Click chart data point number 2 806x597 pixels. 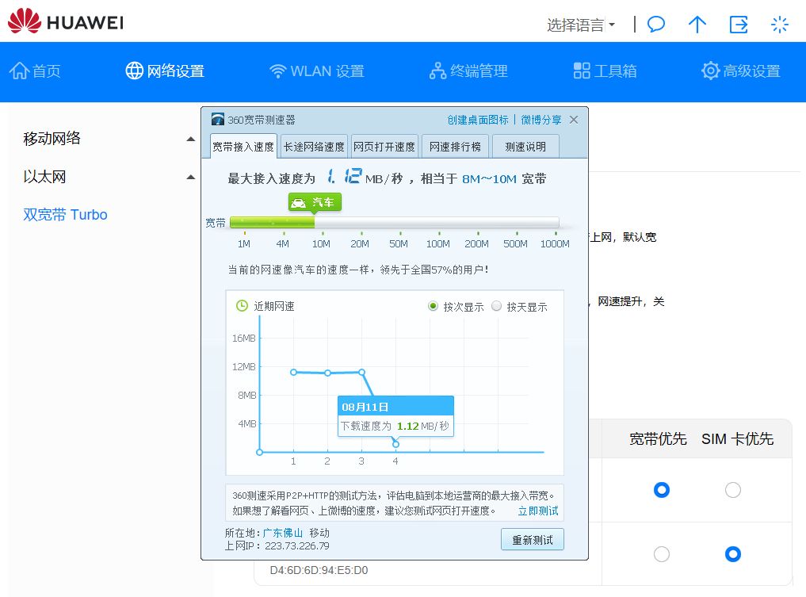327,373
